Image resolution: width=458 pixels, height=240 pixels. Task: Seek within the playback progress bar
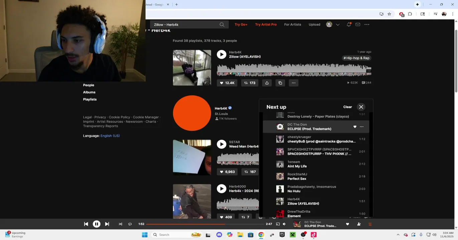tap(205, 224)
